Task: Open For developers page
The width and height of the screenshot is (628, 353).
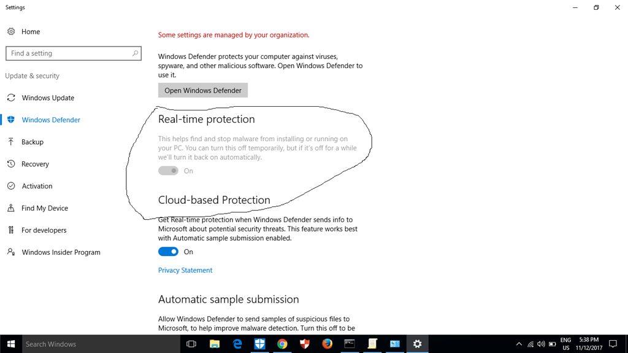Action: [44, 230]
